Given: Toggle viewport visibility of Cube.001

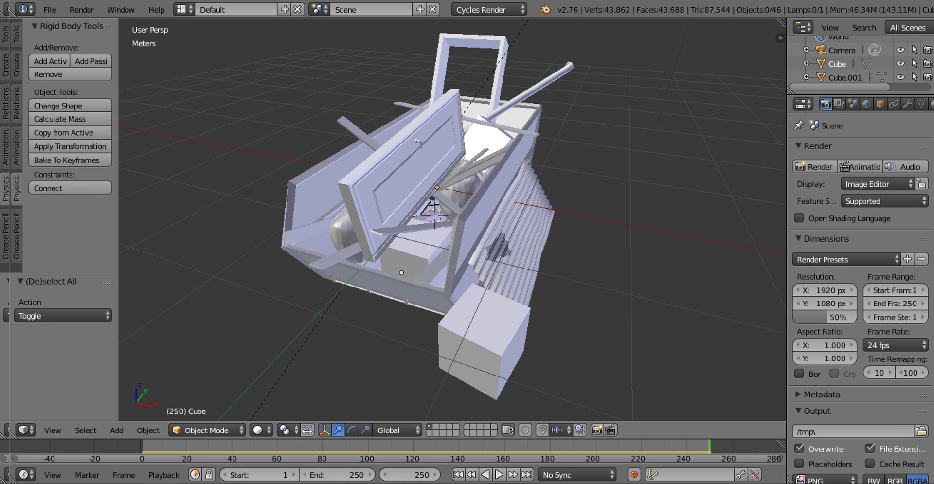Looking at the screenshot, I should point(900,77).
